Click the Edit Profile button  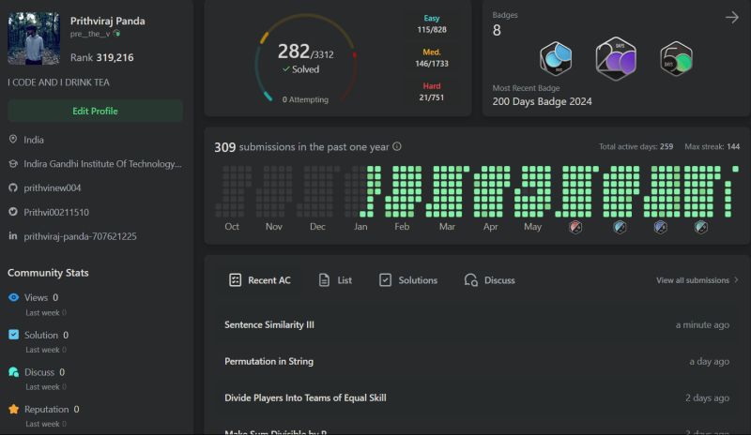pyautogui.click(x=96, y=111)
